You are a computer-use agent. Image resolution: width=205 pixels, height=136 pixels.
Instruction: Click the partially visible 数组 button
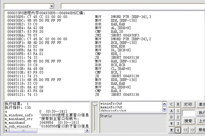201,130
